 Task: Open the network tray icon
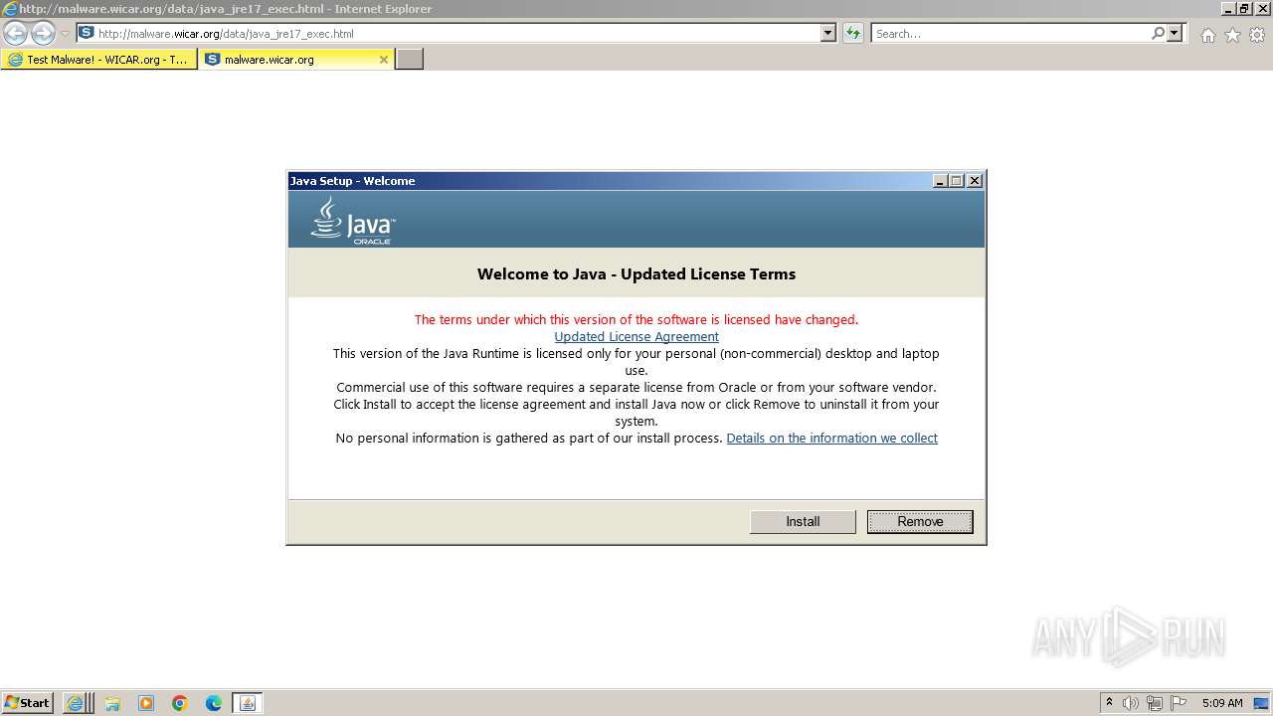click(1155, 703)
